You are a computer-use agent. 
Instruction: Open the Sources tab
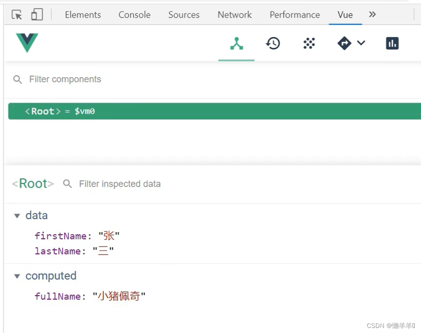[184, 15]
